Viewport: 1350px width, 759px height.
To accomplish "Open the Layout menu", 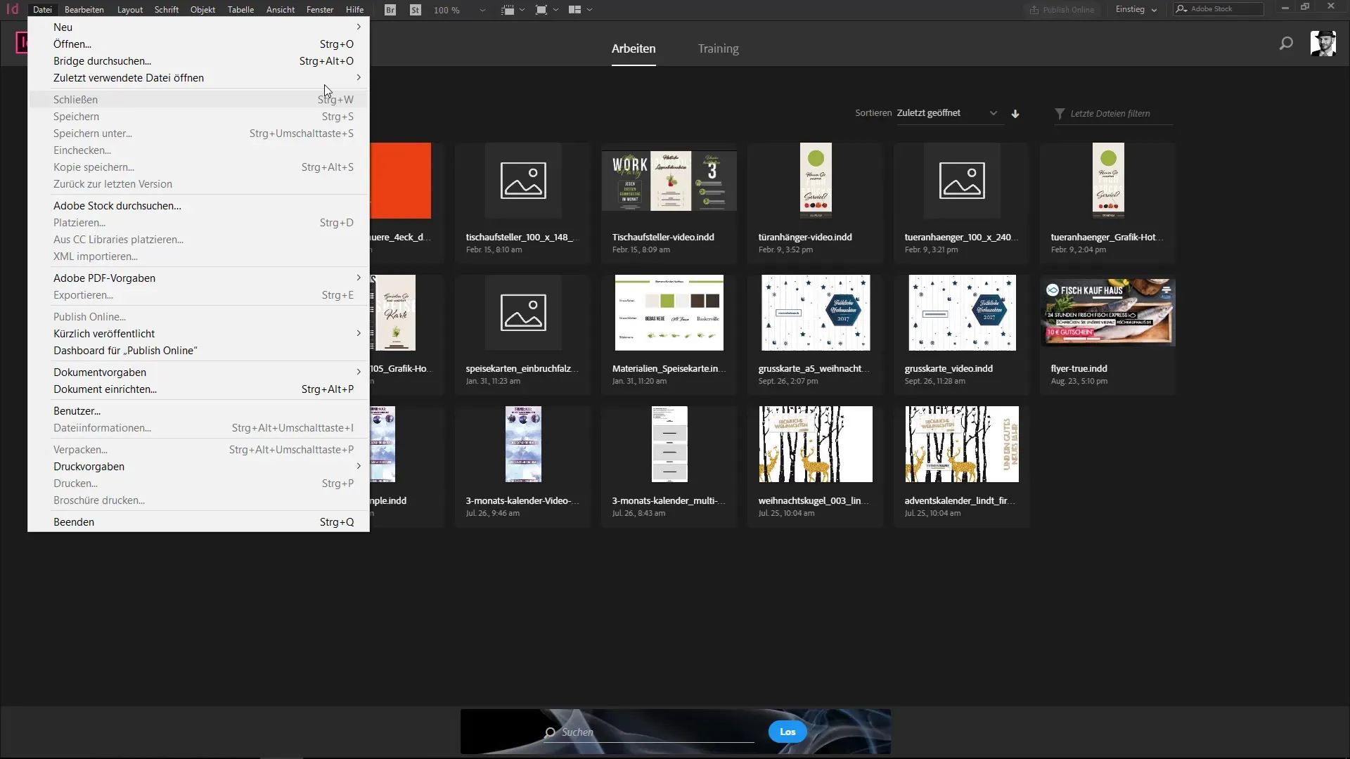I will (130, 10).
